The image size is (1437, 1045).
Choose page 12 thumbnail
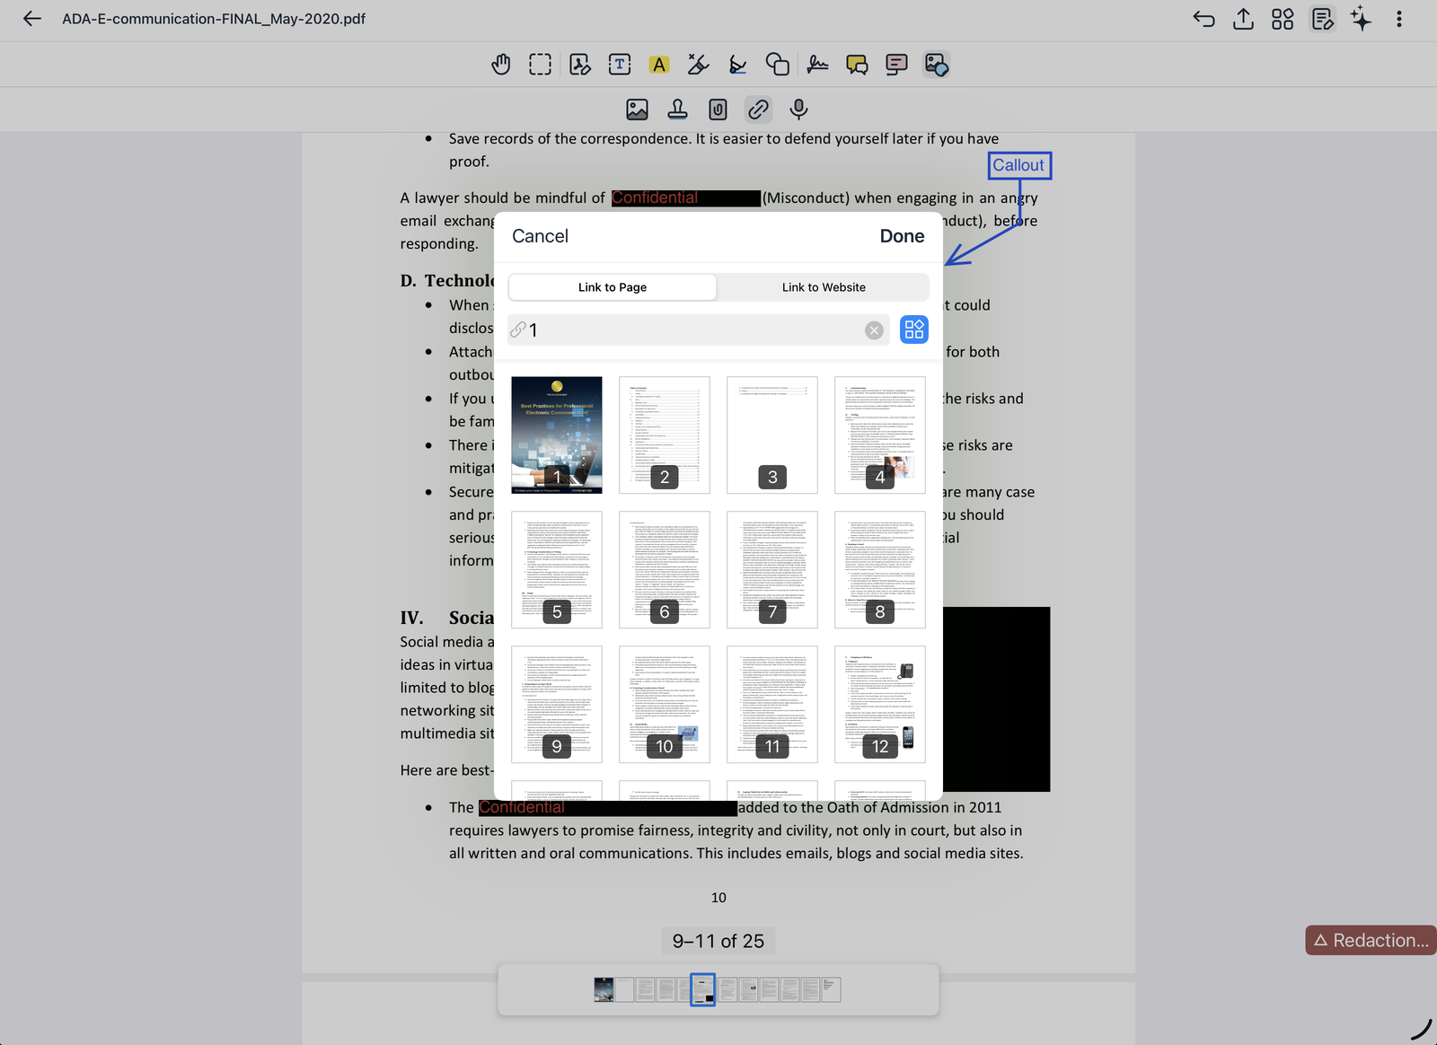[x=880, y=705]
